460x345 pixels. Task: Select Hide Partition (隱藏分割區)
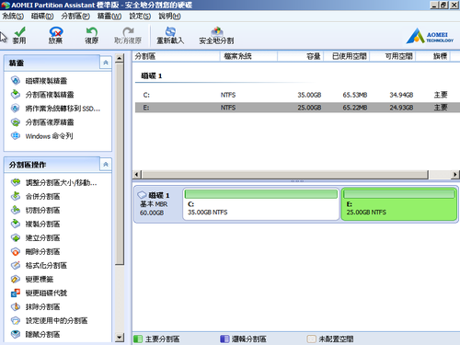point(42,334)
